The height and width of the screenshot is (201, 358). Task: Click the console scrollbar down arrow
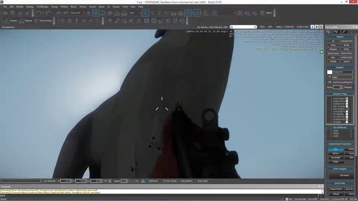(x=322, y=193)
